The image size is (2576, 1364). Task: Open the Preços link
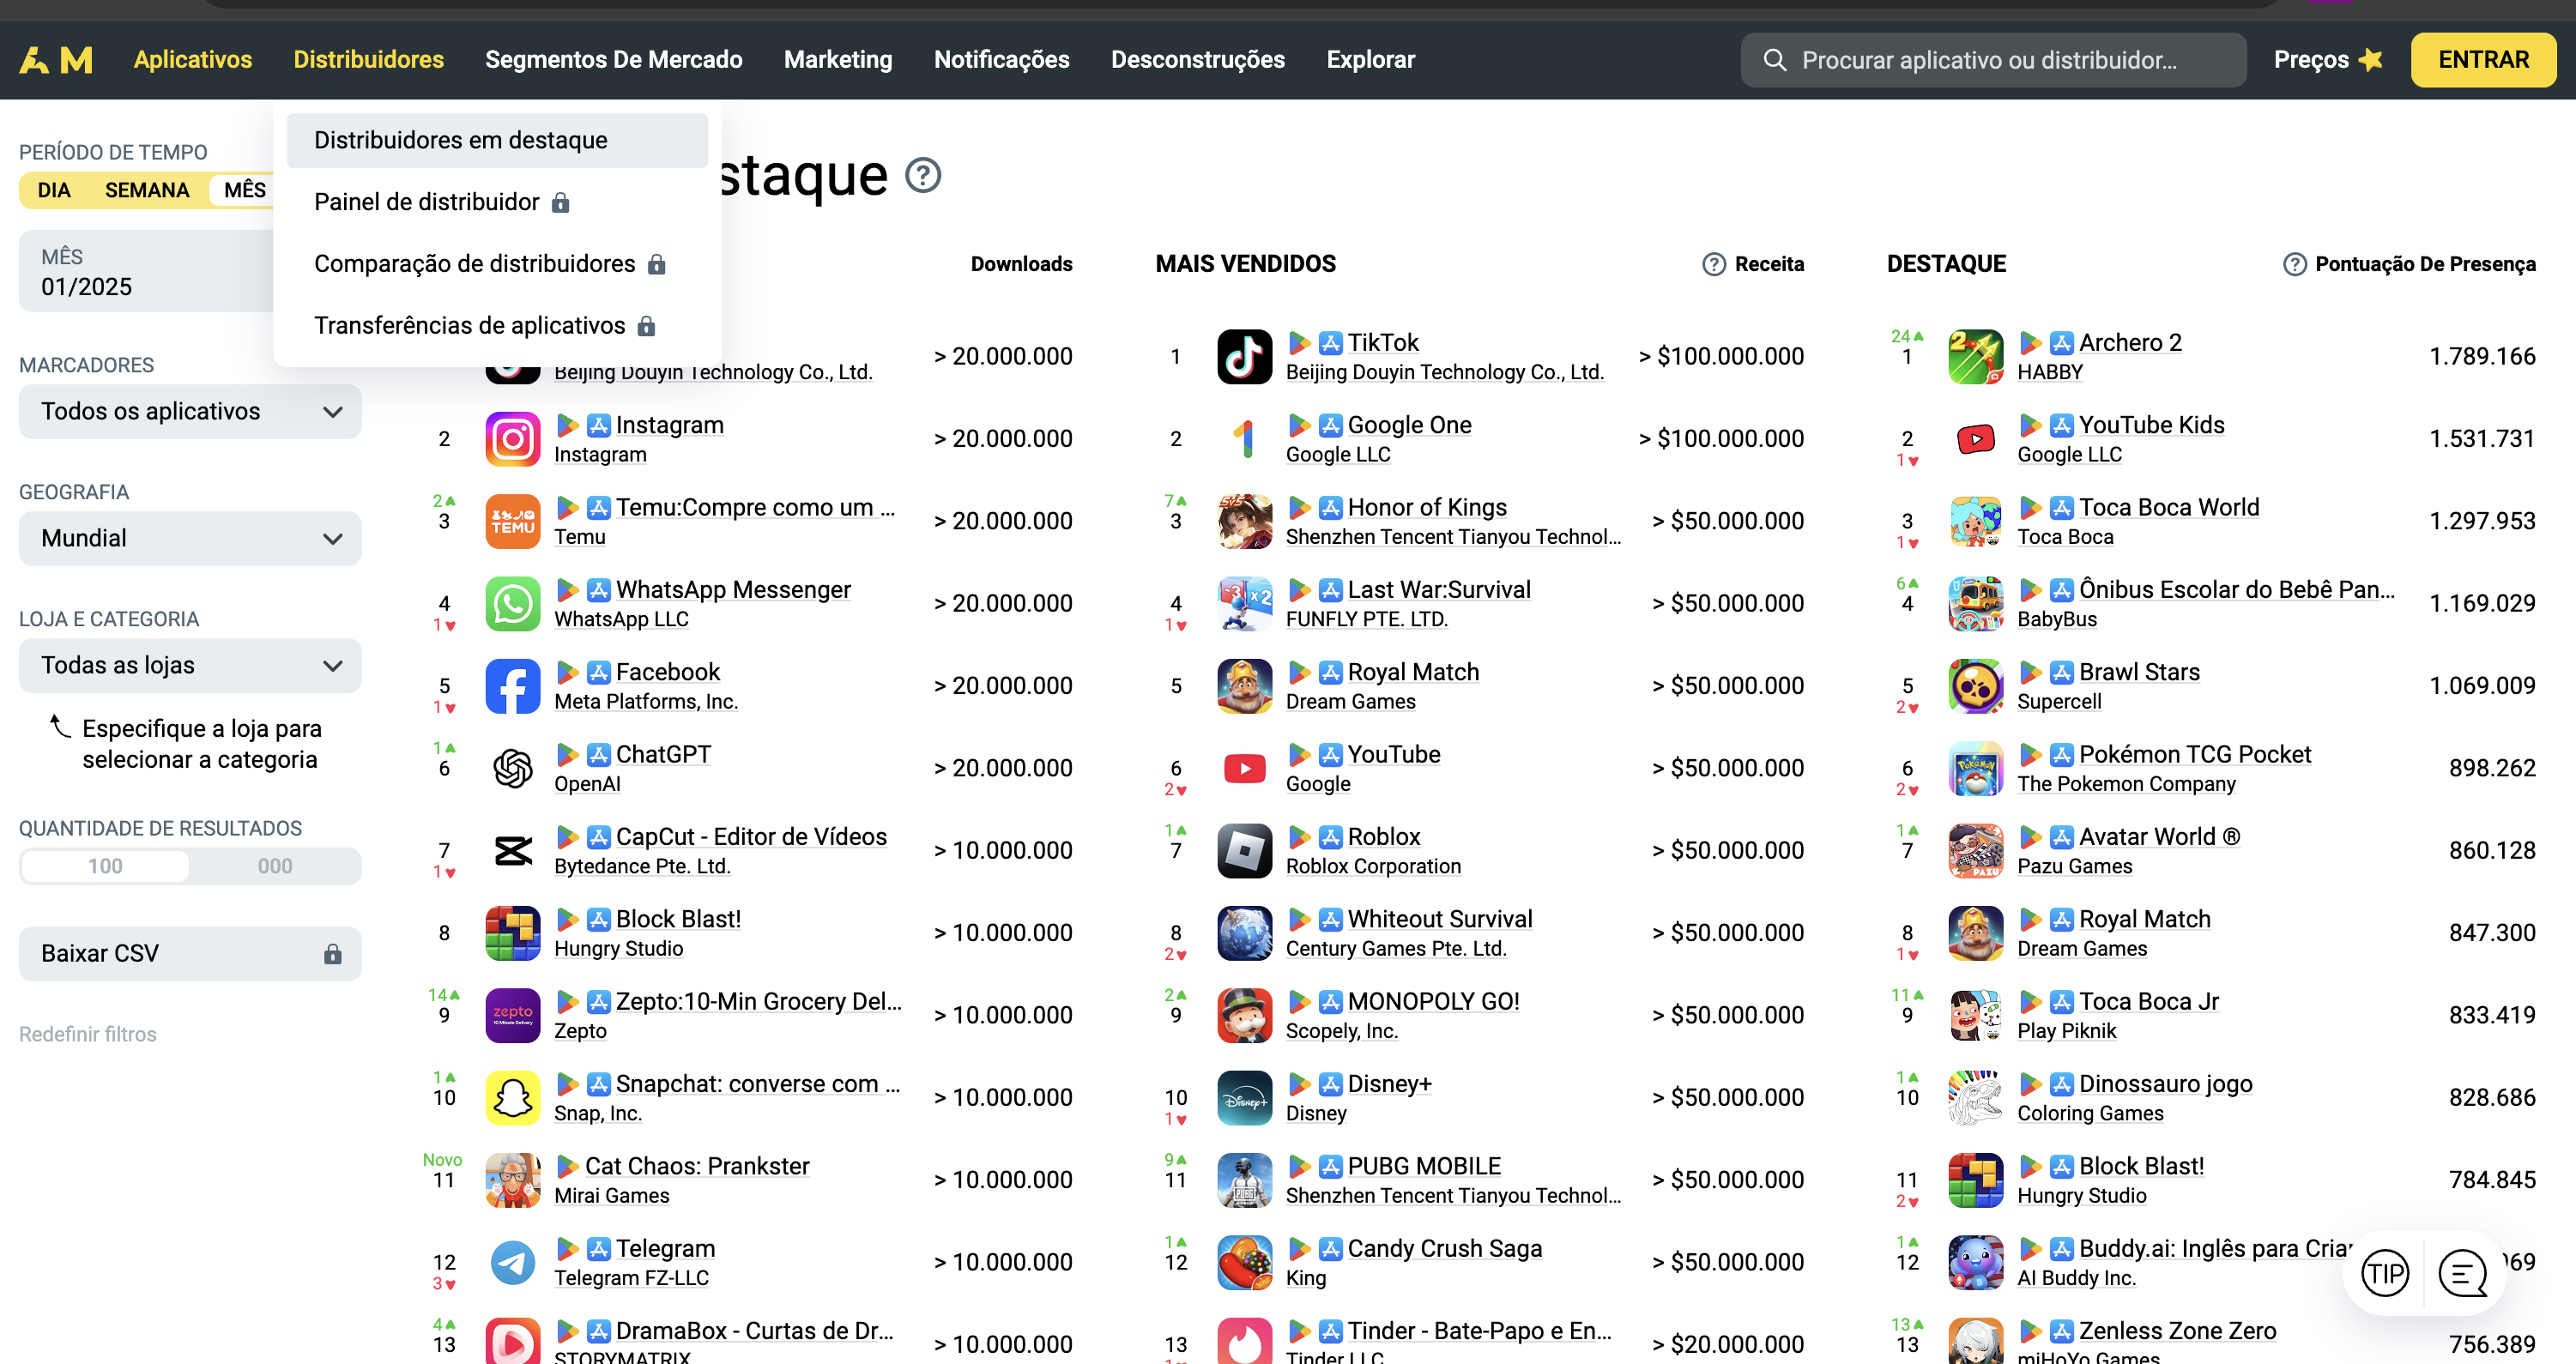pos(2327,60)
